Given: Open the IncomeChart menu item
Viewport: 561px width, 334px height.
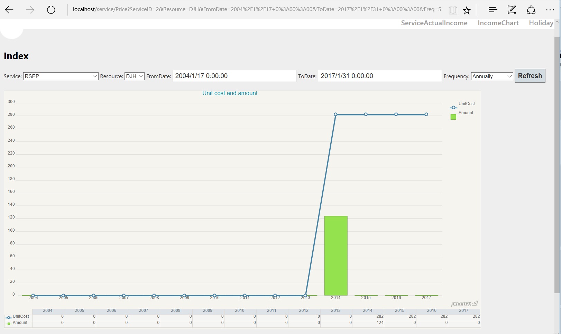Looking at the screenshot, I should click(498, 23).
